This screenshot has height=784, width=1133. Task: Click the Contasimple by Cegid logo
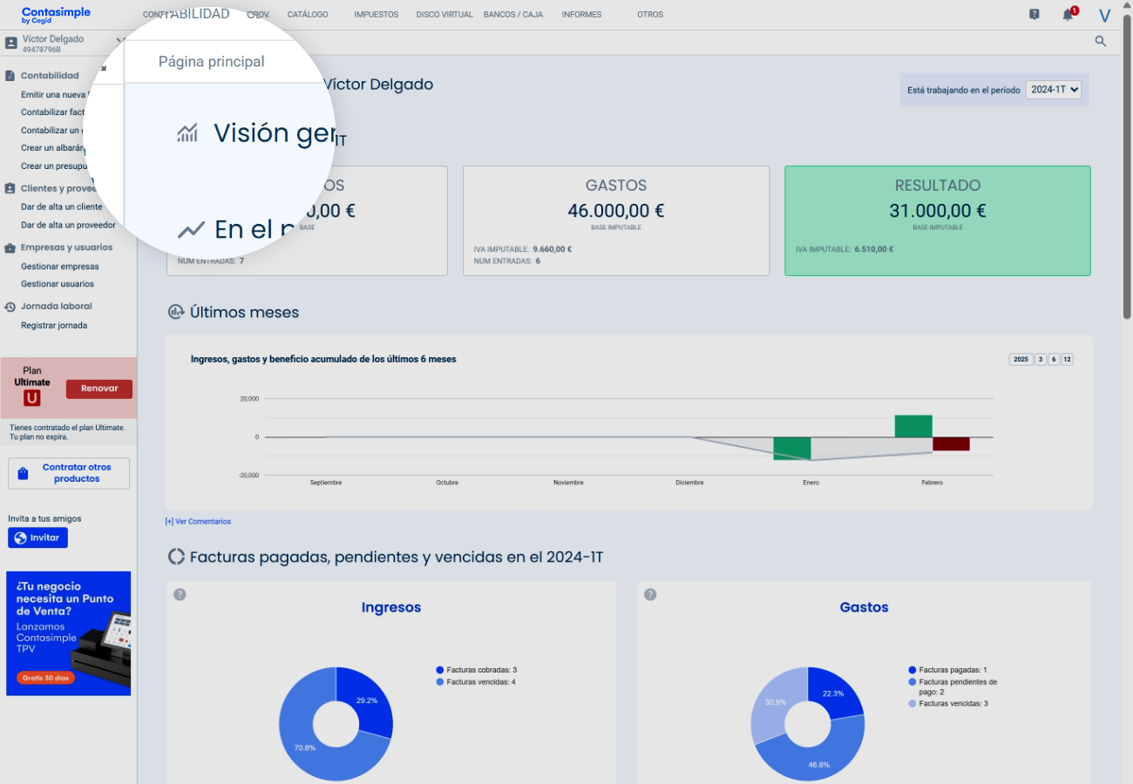pyautogui.click(x=56, y=15)
